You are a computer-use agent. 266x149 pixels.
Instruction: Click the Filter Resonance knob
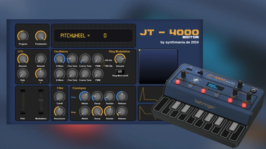point(59,111)
